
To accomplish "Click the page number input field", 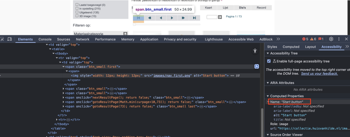I will tap(212, 17).
